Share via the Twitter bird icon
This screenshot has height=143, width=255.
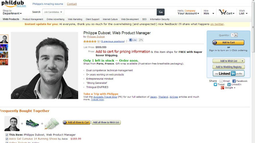215,85
